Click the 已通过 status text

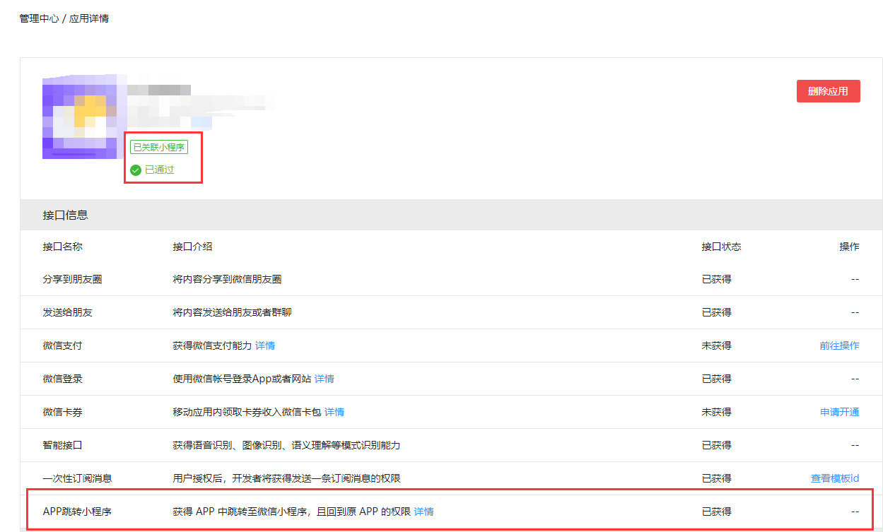pyautogui.click(x=160, y=170)
